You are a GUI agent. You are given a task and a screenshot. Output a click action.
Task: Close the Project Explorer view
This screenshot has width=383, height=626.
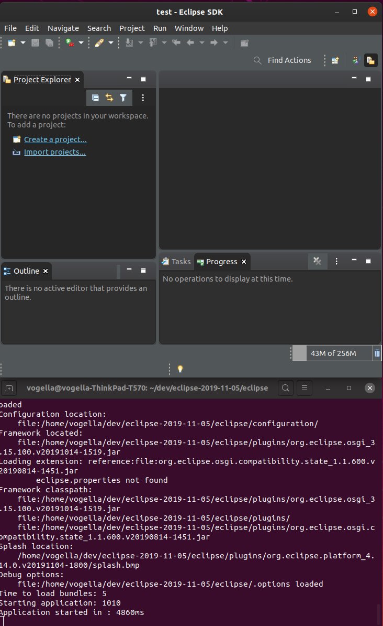77,80
